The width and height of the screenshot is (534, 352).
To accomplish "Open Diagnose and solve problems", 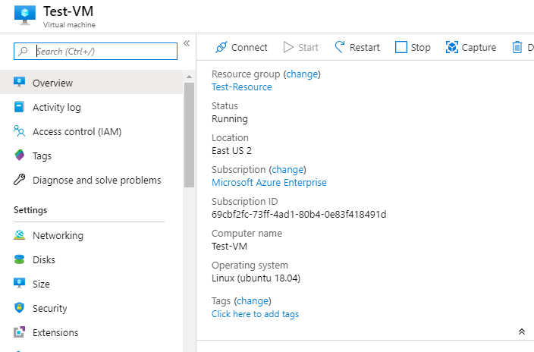I will pos(91,180).
